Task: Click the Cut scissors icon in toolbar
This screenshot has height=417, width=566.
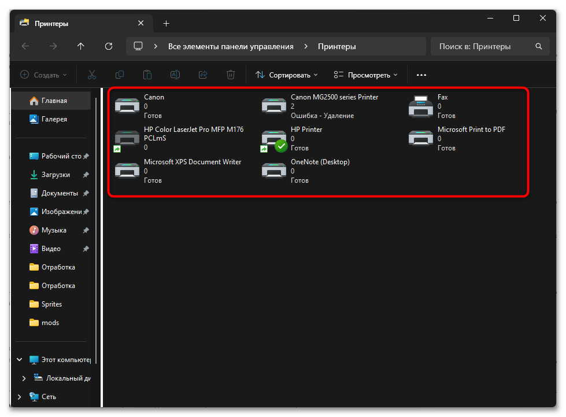Action: (x=92, y=75)
